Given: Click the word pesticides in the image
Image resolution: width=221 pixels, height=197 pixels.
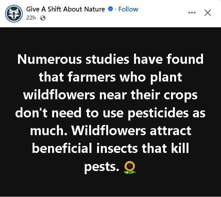Looking at the screenshot, I should (x=158, y=113).
